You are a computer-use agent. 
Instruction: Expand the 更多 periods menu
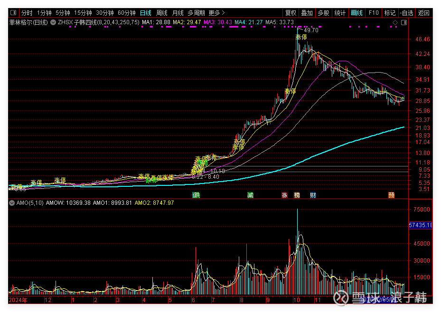point(216,13)
